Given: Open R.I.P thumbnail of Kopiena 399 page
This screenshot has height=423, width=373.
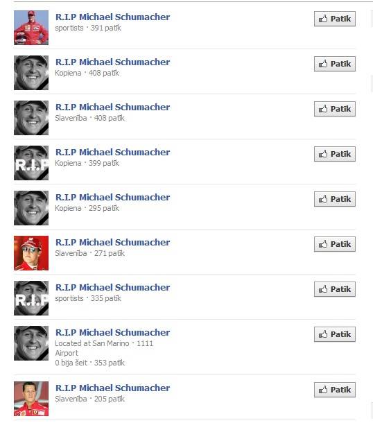Looking at the screenshot, I should coord(31,163).
